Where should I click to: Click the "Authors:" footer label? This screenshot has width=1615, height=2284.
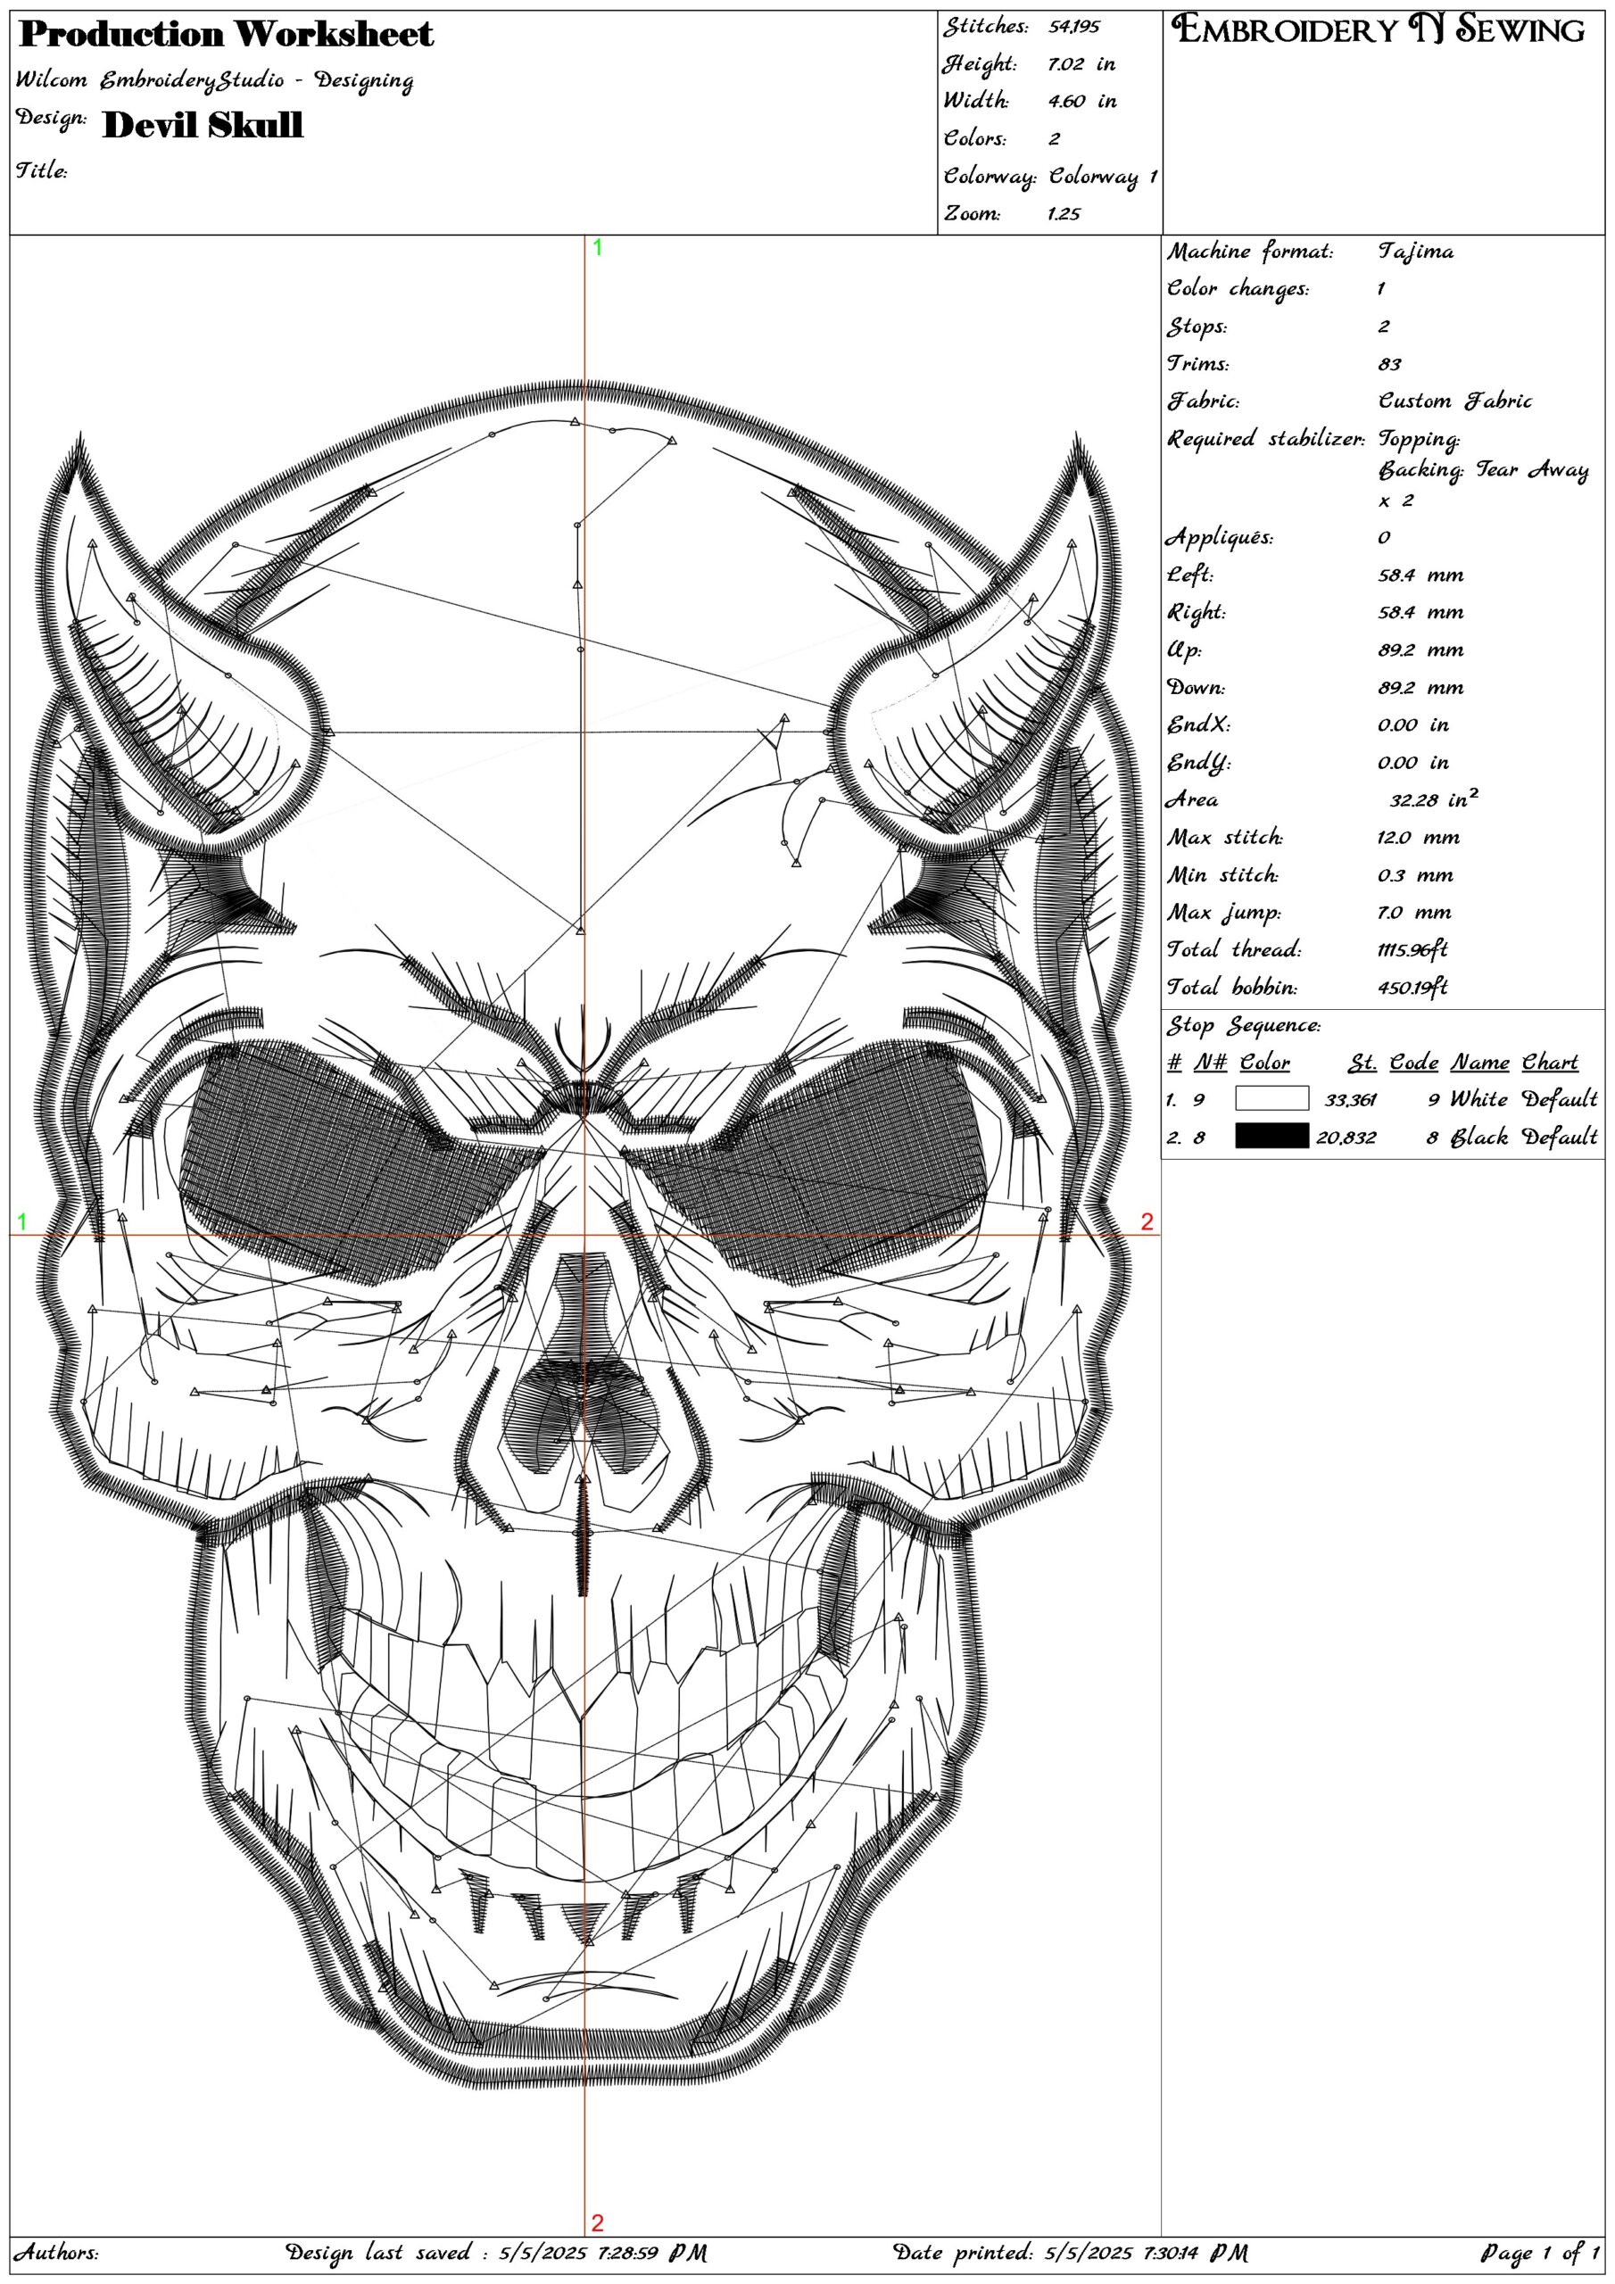pos(55,2251)
